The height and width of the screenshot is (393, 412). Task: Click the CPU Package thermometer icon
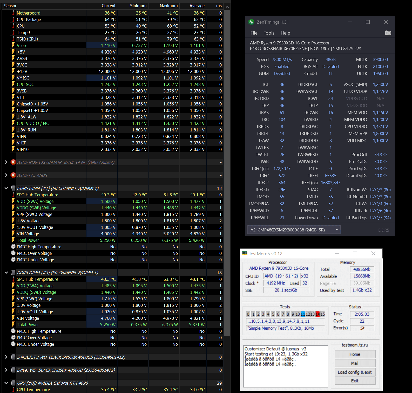tap(13, 19)
